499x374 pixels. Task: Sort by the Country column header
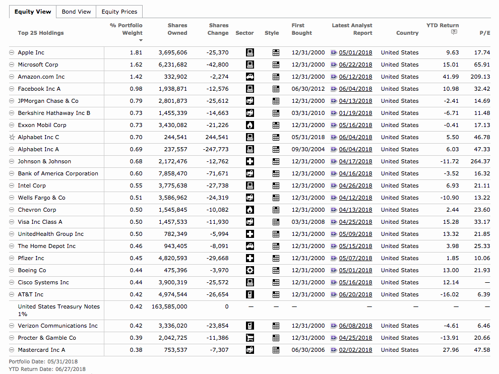(x=407, y=33)
